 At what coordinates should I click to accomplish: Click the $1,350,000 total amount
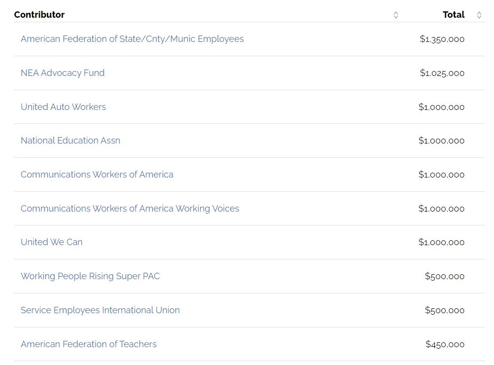pos(442,39)
